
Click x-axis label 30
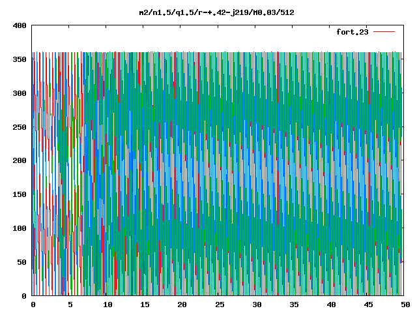click(257, 305)
